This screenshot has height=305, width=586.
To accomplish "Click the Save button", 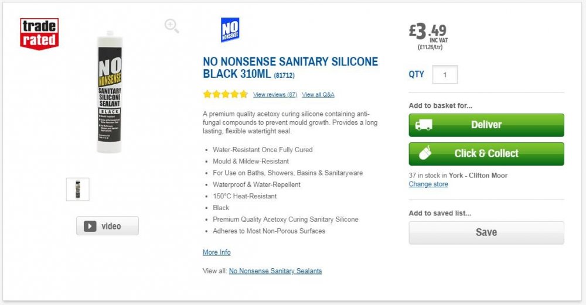I will tap(486, 232).
